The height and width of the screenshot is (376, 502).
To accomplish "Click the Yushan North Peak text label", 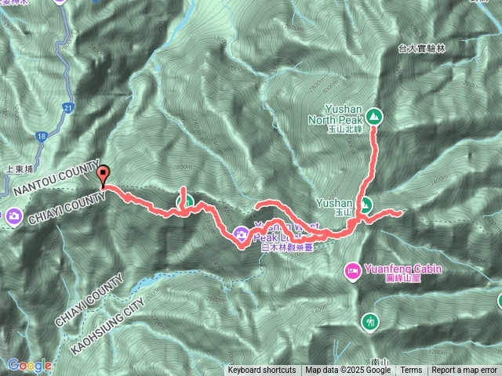I will tap(335, 114).
